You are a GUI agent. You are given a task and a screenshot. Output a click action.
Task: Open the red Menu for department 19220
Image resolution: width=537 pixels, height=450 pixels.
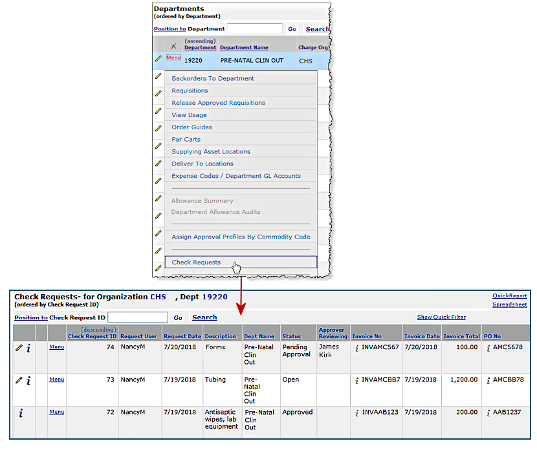coord(173,58)
